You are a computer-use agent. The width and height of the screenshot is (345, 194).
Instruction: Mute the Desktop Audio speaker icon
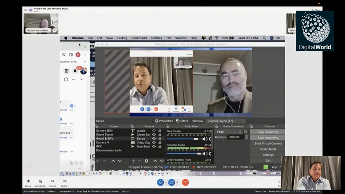(205, 154)
